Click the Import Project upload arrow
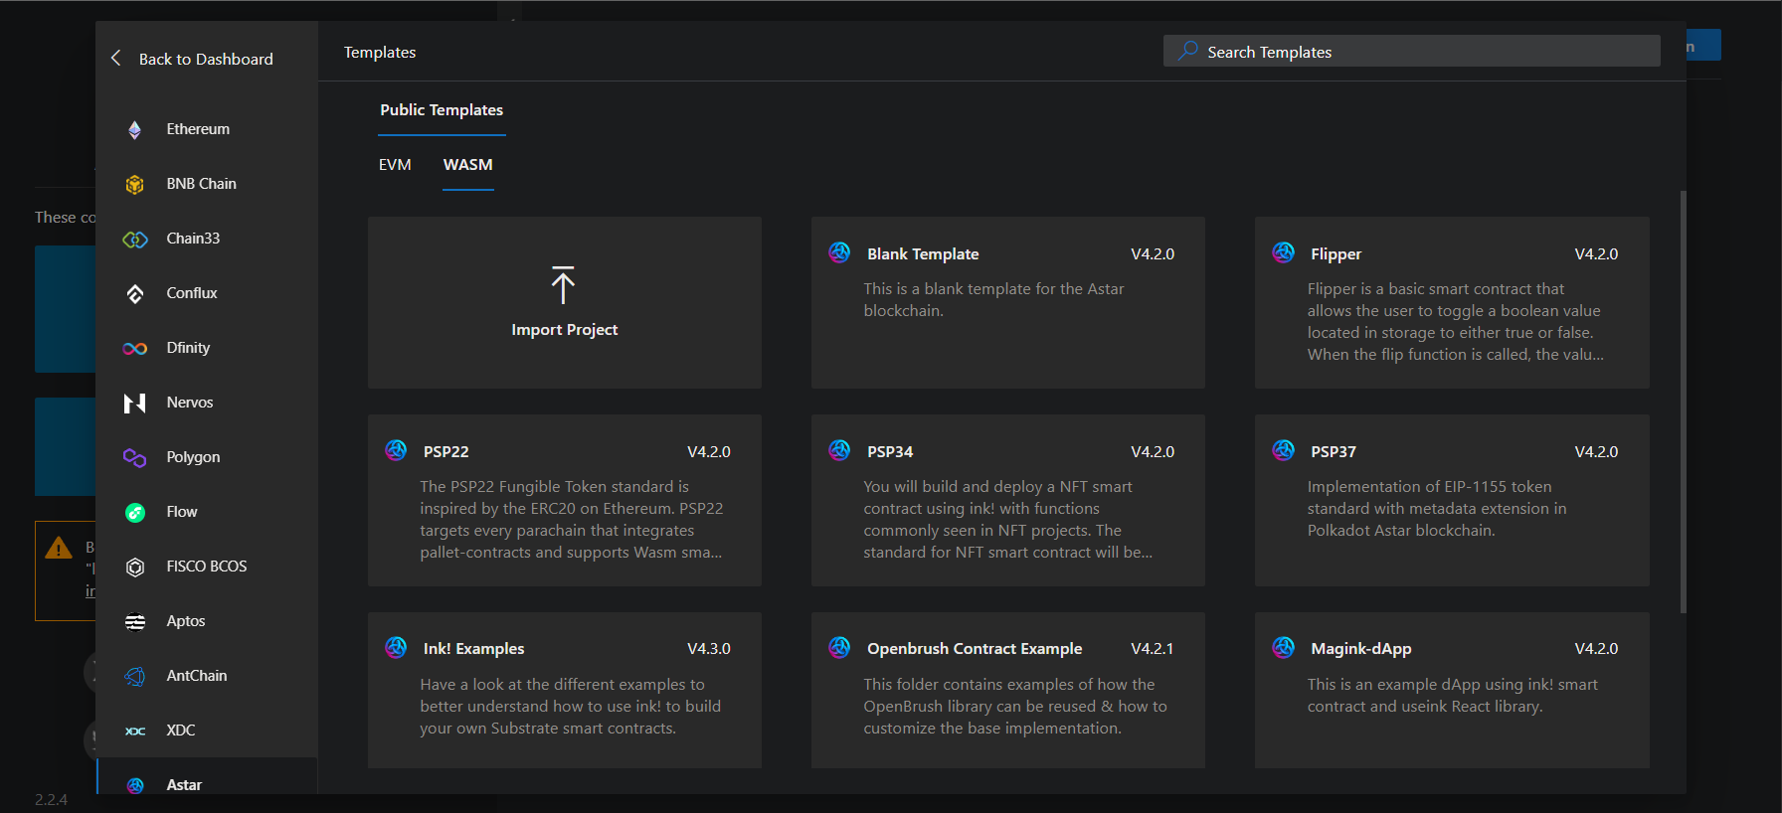 563,285
